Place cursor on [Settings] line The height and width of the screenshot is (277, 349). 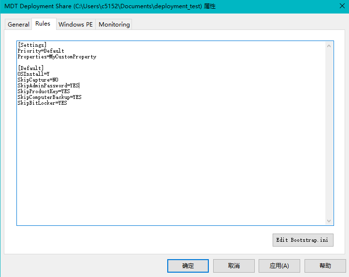[x=32, y=45]
